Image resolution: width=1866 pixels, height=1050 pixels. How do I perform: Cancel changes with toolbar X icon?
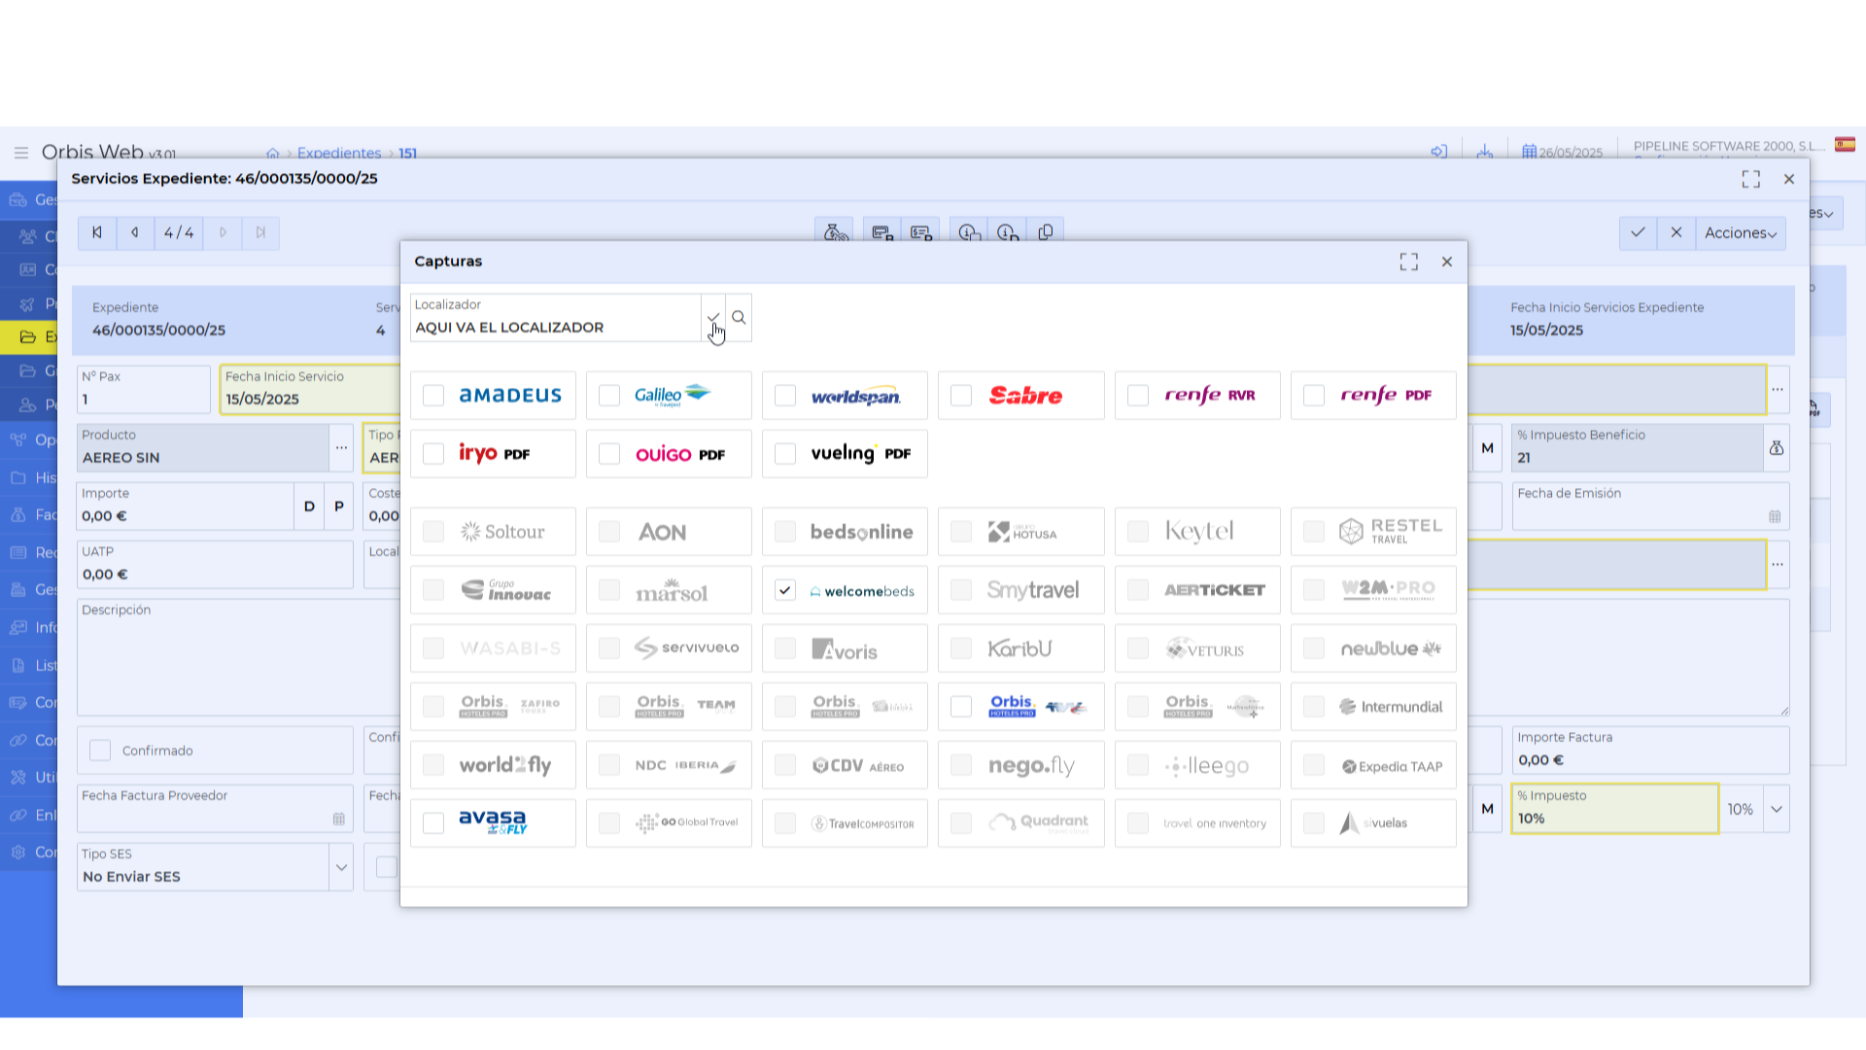click(1676, 233)
